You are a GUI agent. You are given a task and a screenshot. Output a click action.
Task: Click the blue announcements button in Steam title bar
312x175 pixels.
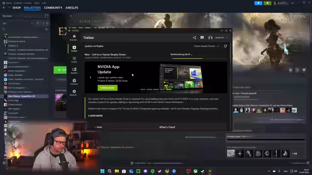pos(258,3)
